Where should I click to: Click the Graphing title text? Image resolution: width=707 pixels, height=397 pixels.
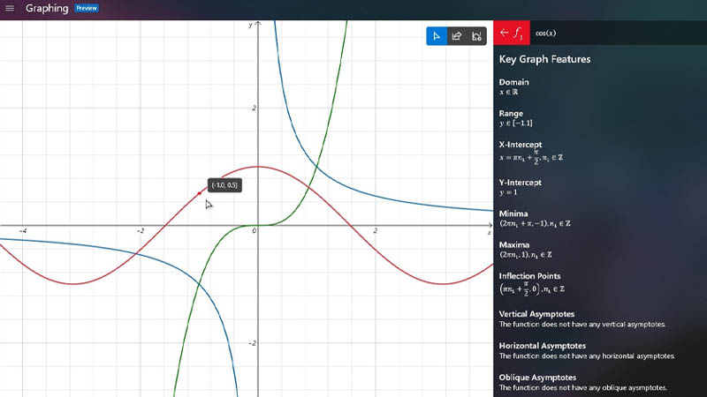click(x=47, y=8)
